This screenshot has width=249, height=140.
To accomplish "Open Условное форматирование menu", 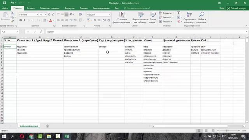I will [x=122, y=17].
